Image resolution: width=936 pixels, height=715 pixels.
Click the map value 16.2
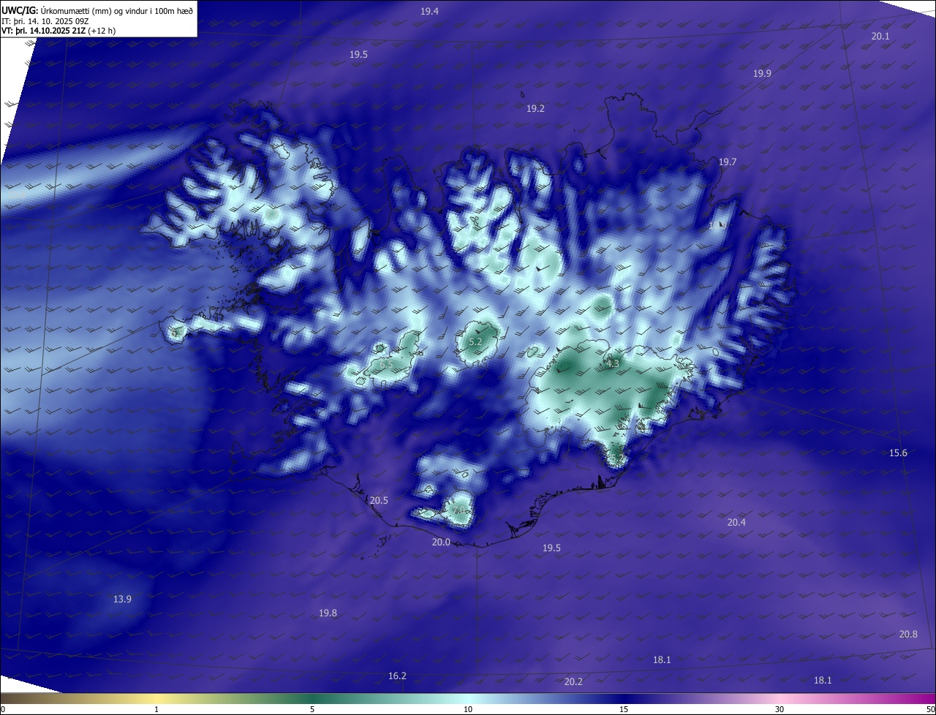pos(397,676)
